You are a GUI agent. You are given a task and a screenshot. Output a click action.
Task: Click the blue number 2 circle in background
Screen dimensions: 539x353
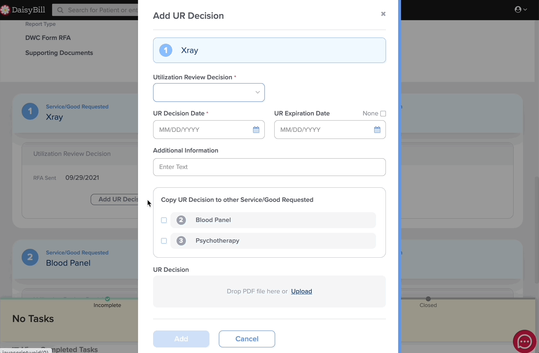[x=30, y=257]
